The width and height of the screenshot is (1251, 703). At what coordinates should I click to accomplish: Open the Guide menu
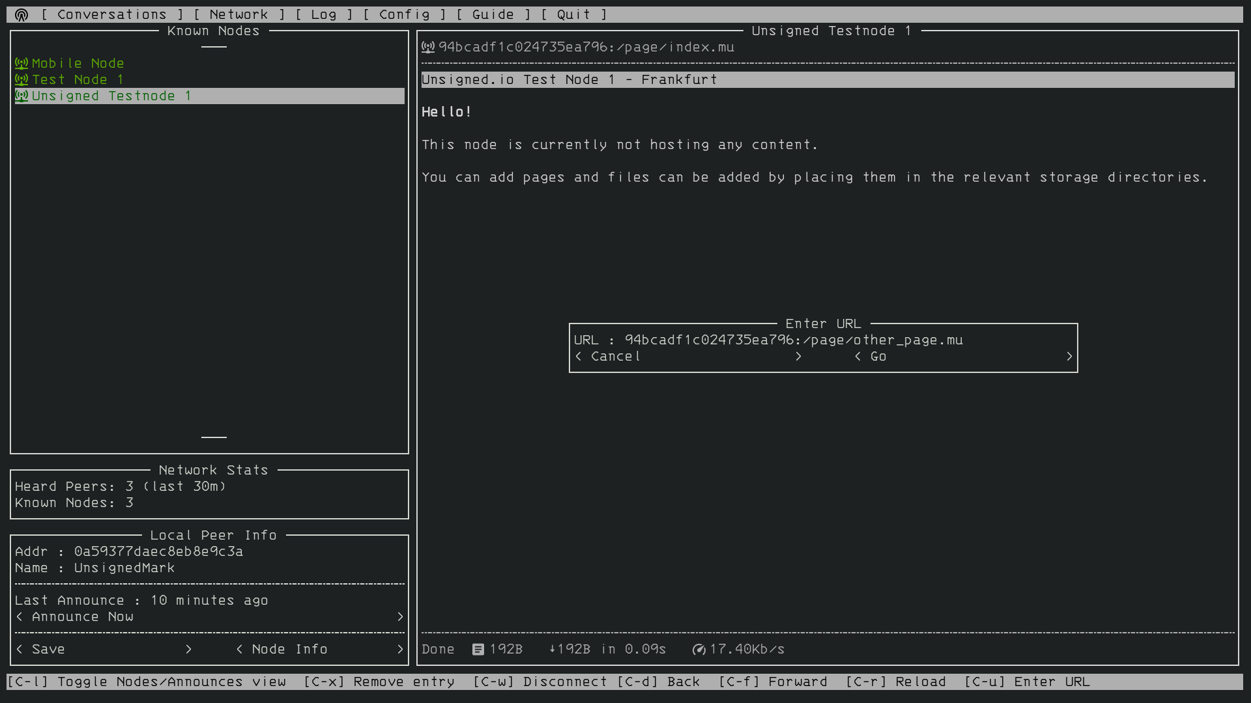[494, 14]
